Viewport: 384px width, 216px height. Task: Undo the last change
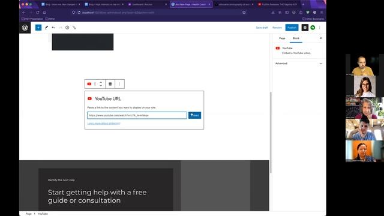tap(53, 28)
